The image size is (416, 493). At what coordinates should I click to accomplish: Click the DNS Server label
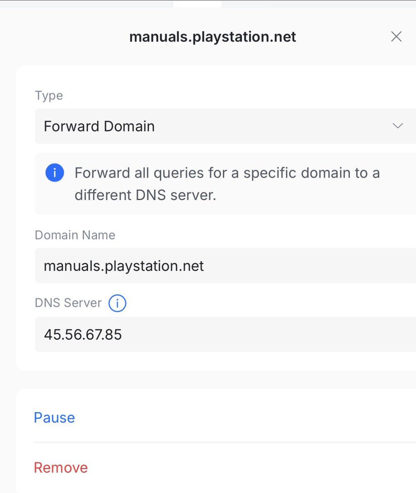[68, 303]
